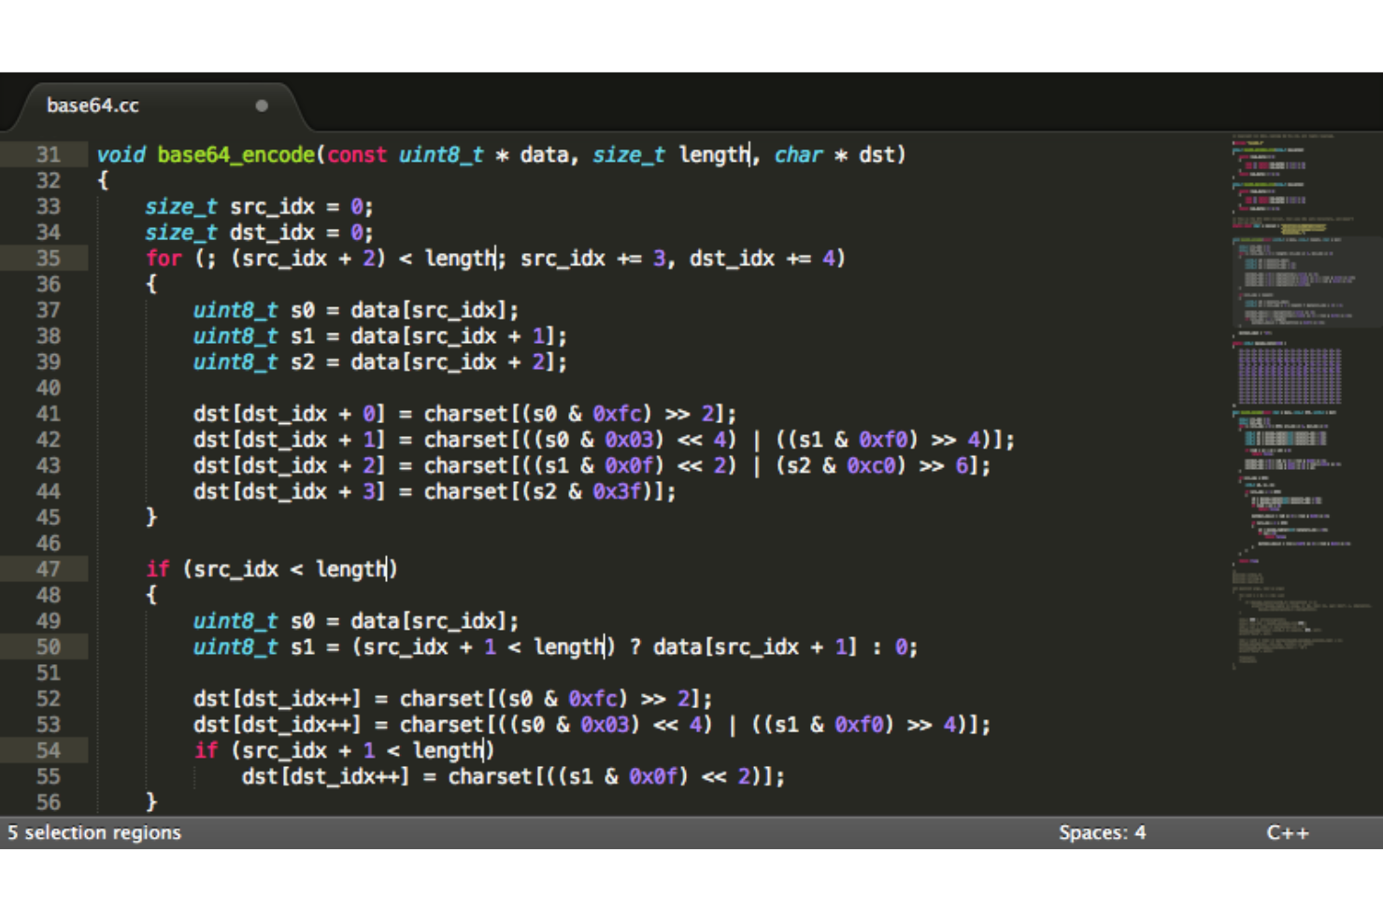This screenshot has width=1383, height=922.
Task: Click the 0xfc literal on line 41
Action: click(x=617, y=413)
